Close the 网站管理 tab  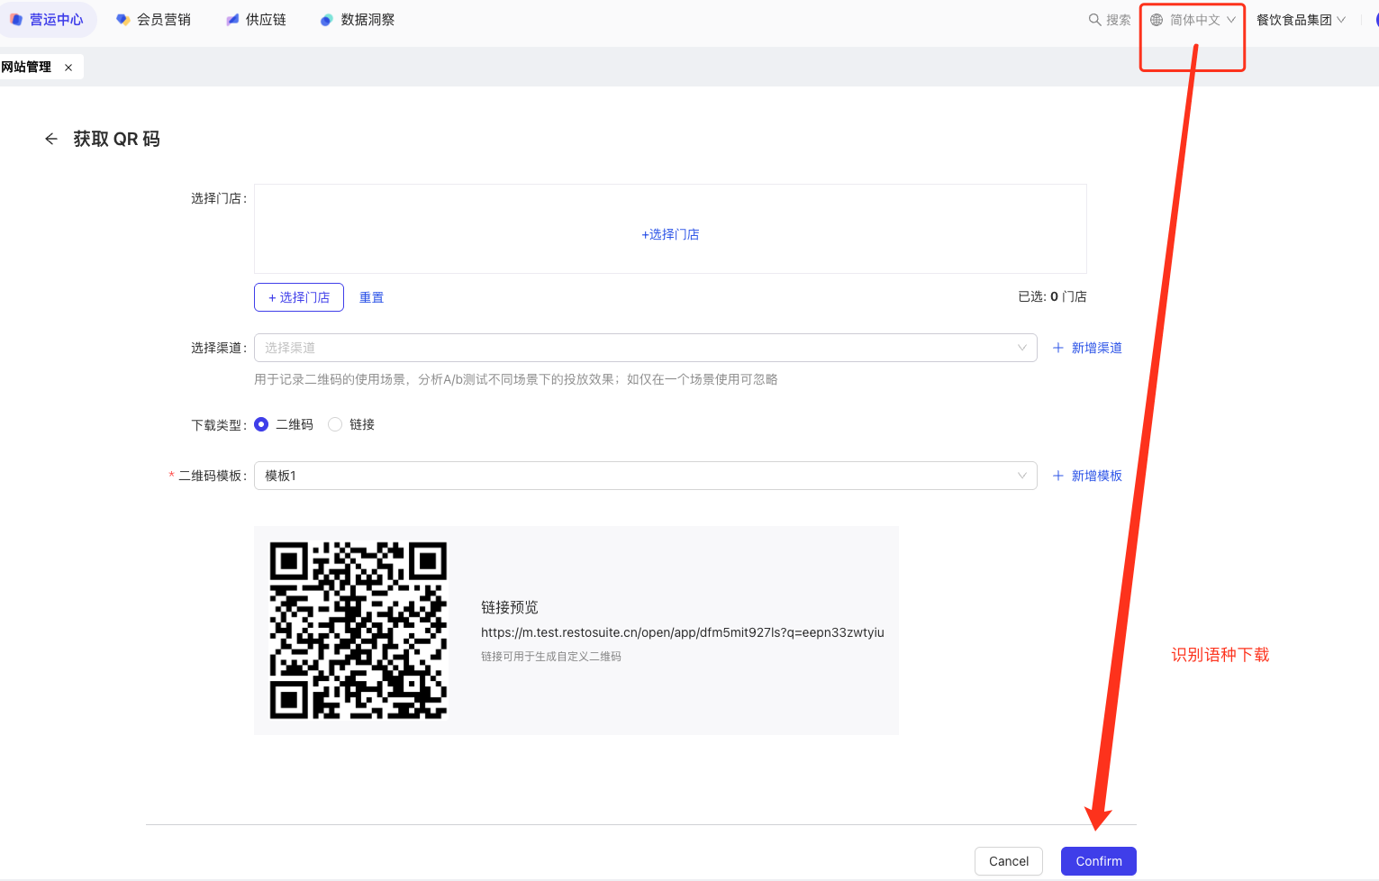pos(68,68)
